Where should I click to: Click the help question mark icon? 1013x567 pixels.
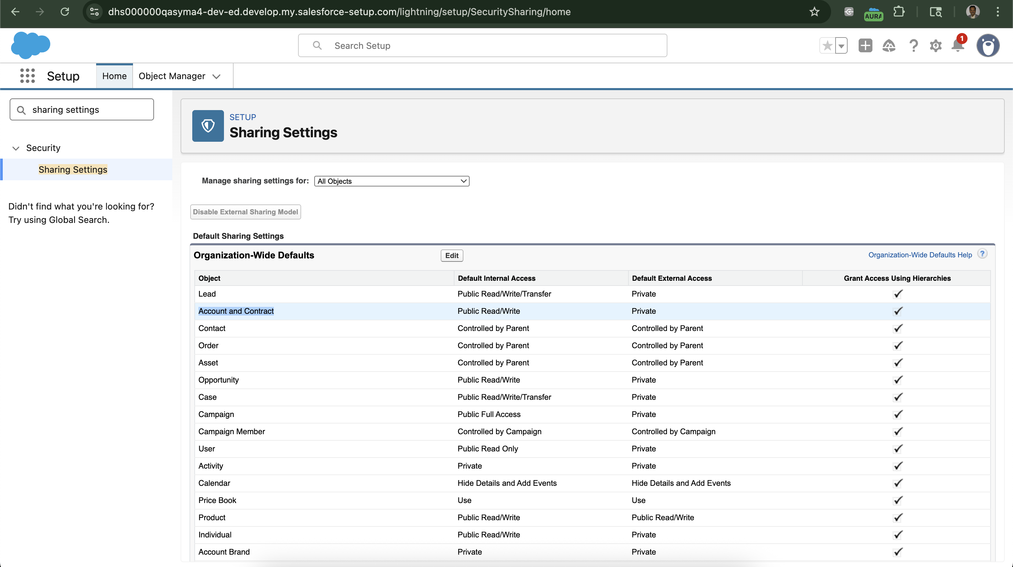coord(913,45)
